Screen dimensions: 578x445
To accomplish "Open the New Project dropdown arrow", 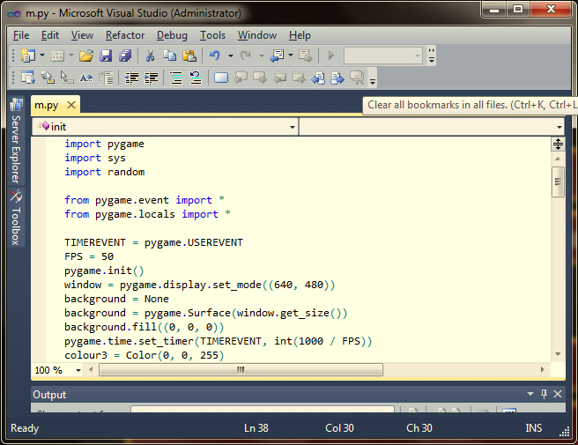I will (42, 56).
